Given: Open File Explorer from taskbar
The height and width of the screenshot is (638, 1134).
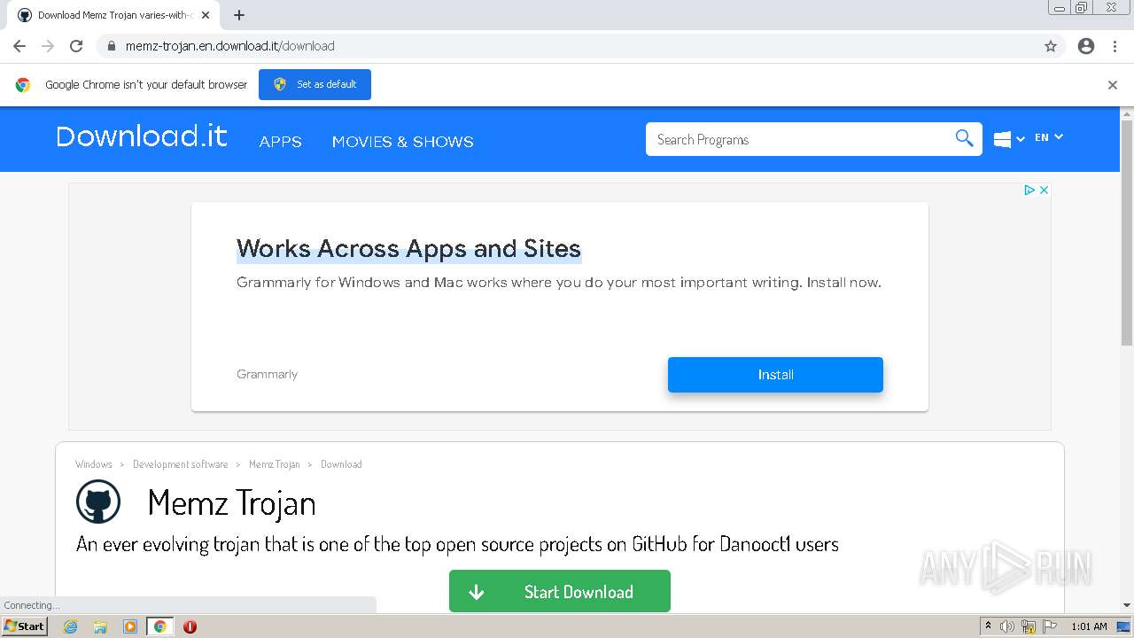Looking at the screenshot, I should [x=100, y=626].
